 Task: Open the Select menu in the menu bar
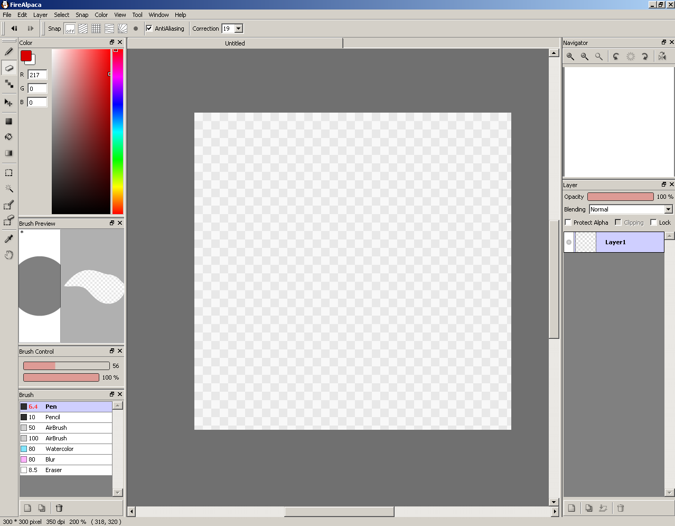point(61,15)
